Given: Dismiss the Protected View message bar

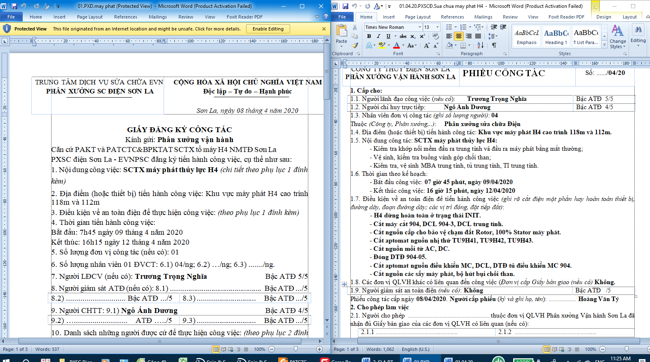Looking at the screenshot, I should [x=324, y=29].
